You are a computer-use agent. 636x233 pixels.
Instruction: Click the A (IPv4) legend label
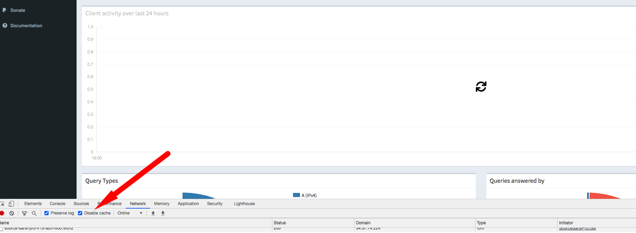309,195
